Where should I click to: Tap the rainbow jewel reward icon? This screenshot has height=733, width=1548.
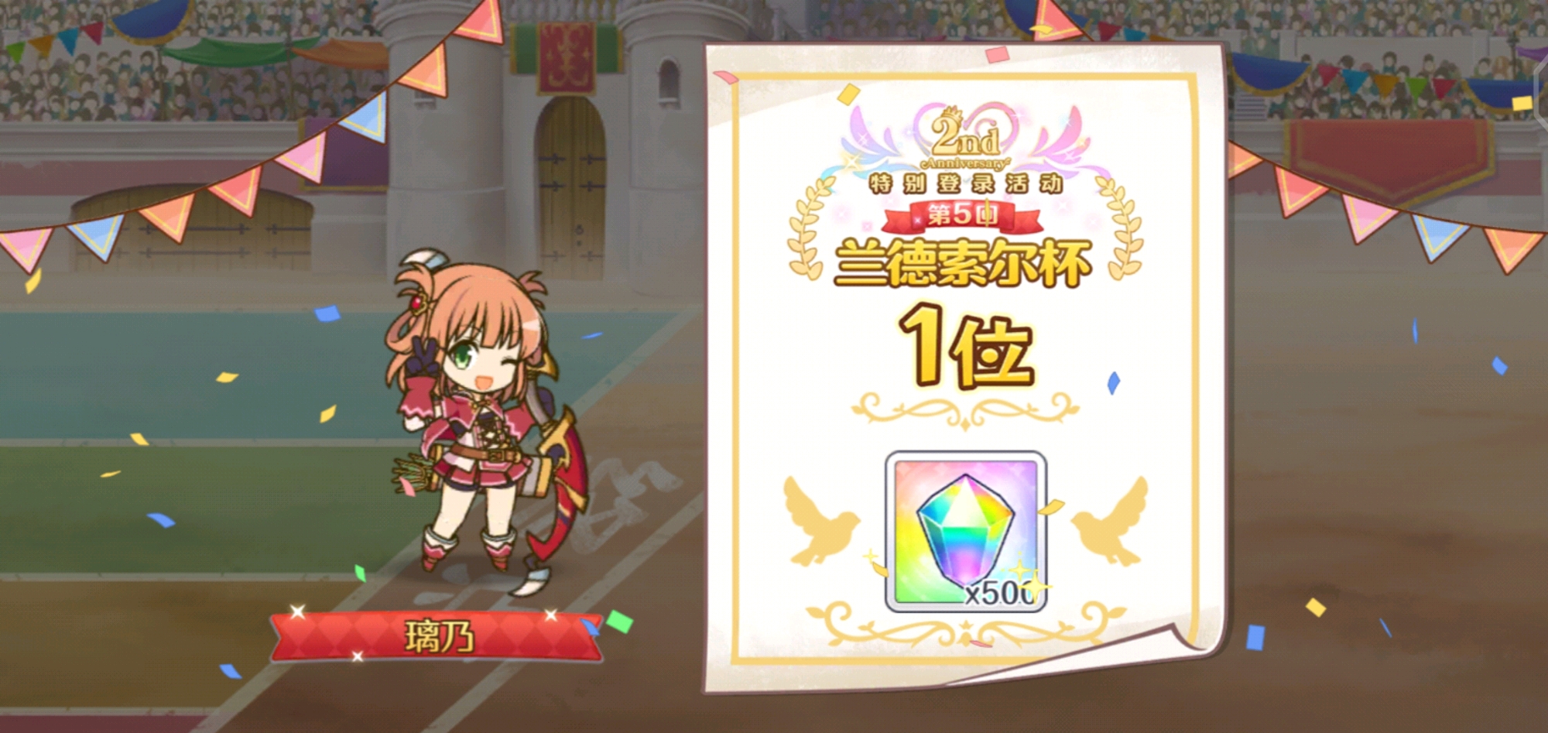(x=966, y=532)
